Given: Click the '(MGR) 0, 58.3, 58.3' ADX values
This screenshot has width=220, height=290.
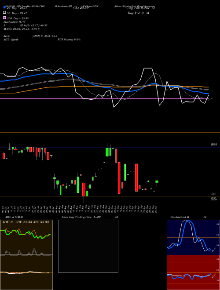Looking at the screenshot, I should point(45,36).
